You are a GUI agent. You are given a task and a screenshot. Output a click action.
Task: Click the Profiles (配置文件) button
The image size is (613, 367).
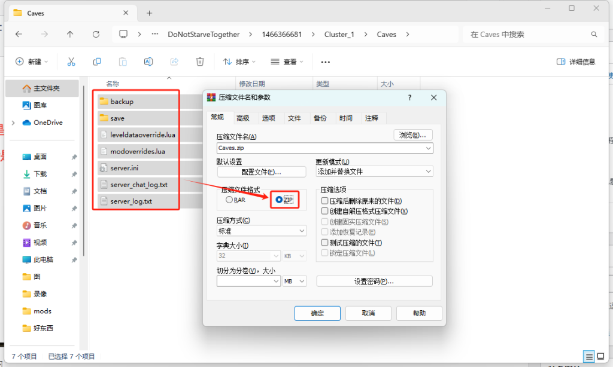pyautogui.click(x=262, y=172)
